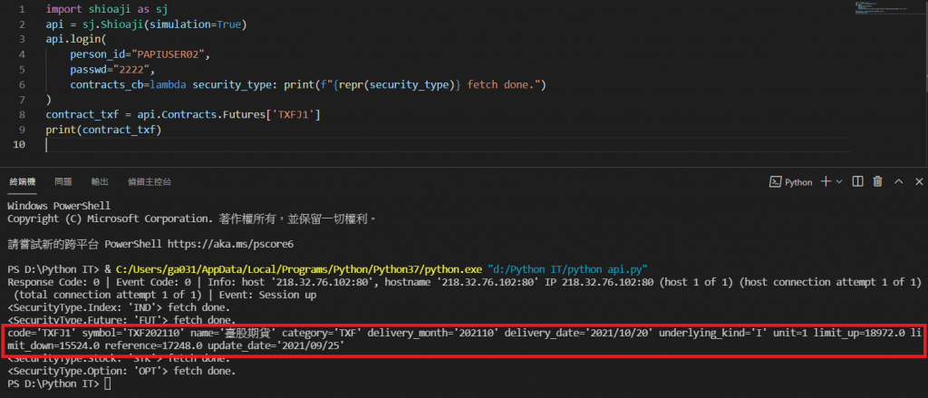Click the 'print(contract_txf)' line
This screenshot has width=928, height=398.
(x=103, y=129)
